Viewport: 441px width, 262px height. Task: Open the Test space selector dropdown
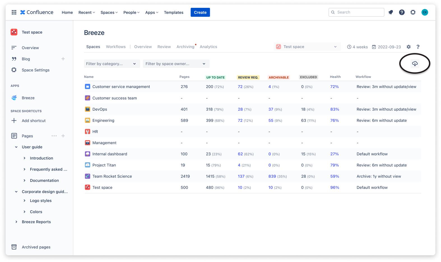coord(307,47)
